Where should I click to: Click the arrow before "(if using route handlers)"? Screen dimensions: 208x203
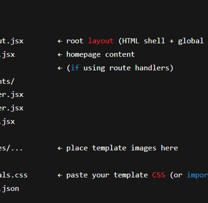click(60, 68)
